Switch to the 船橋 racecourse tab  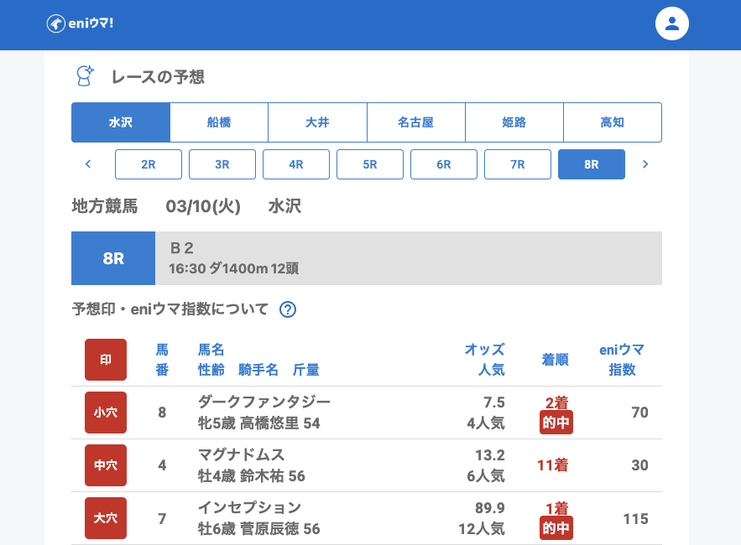219,122
